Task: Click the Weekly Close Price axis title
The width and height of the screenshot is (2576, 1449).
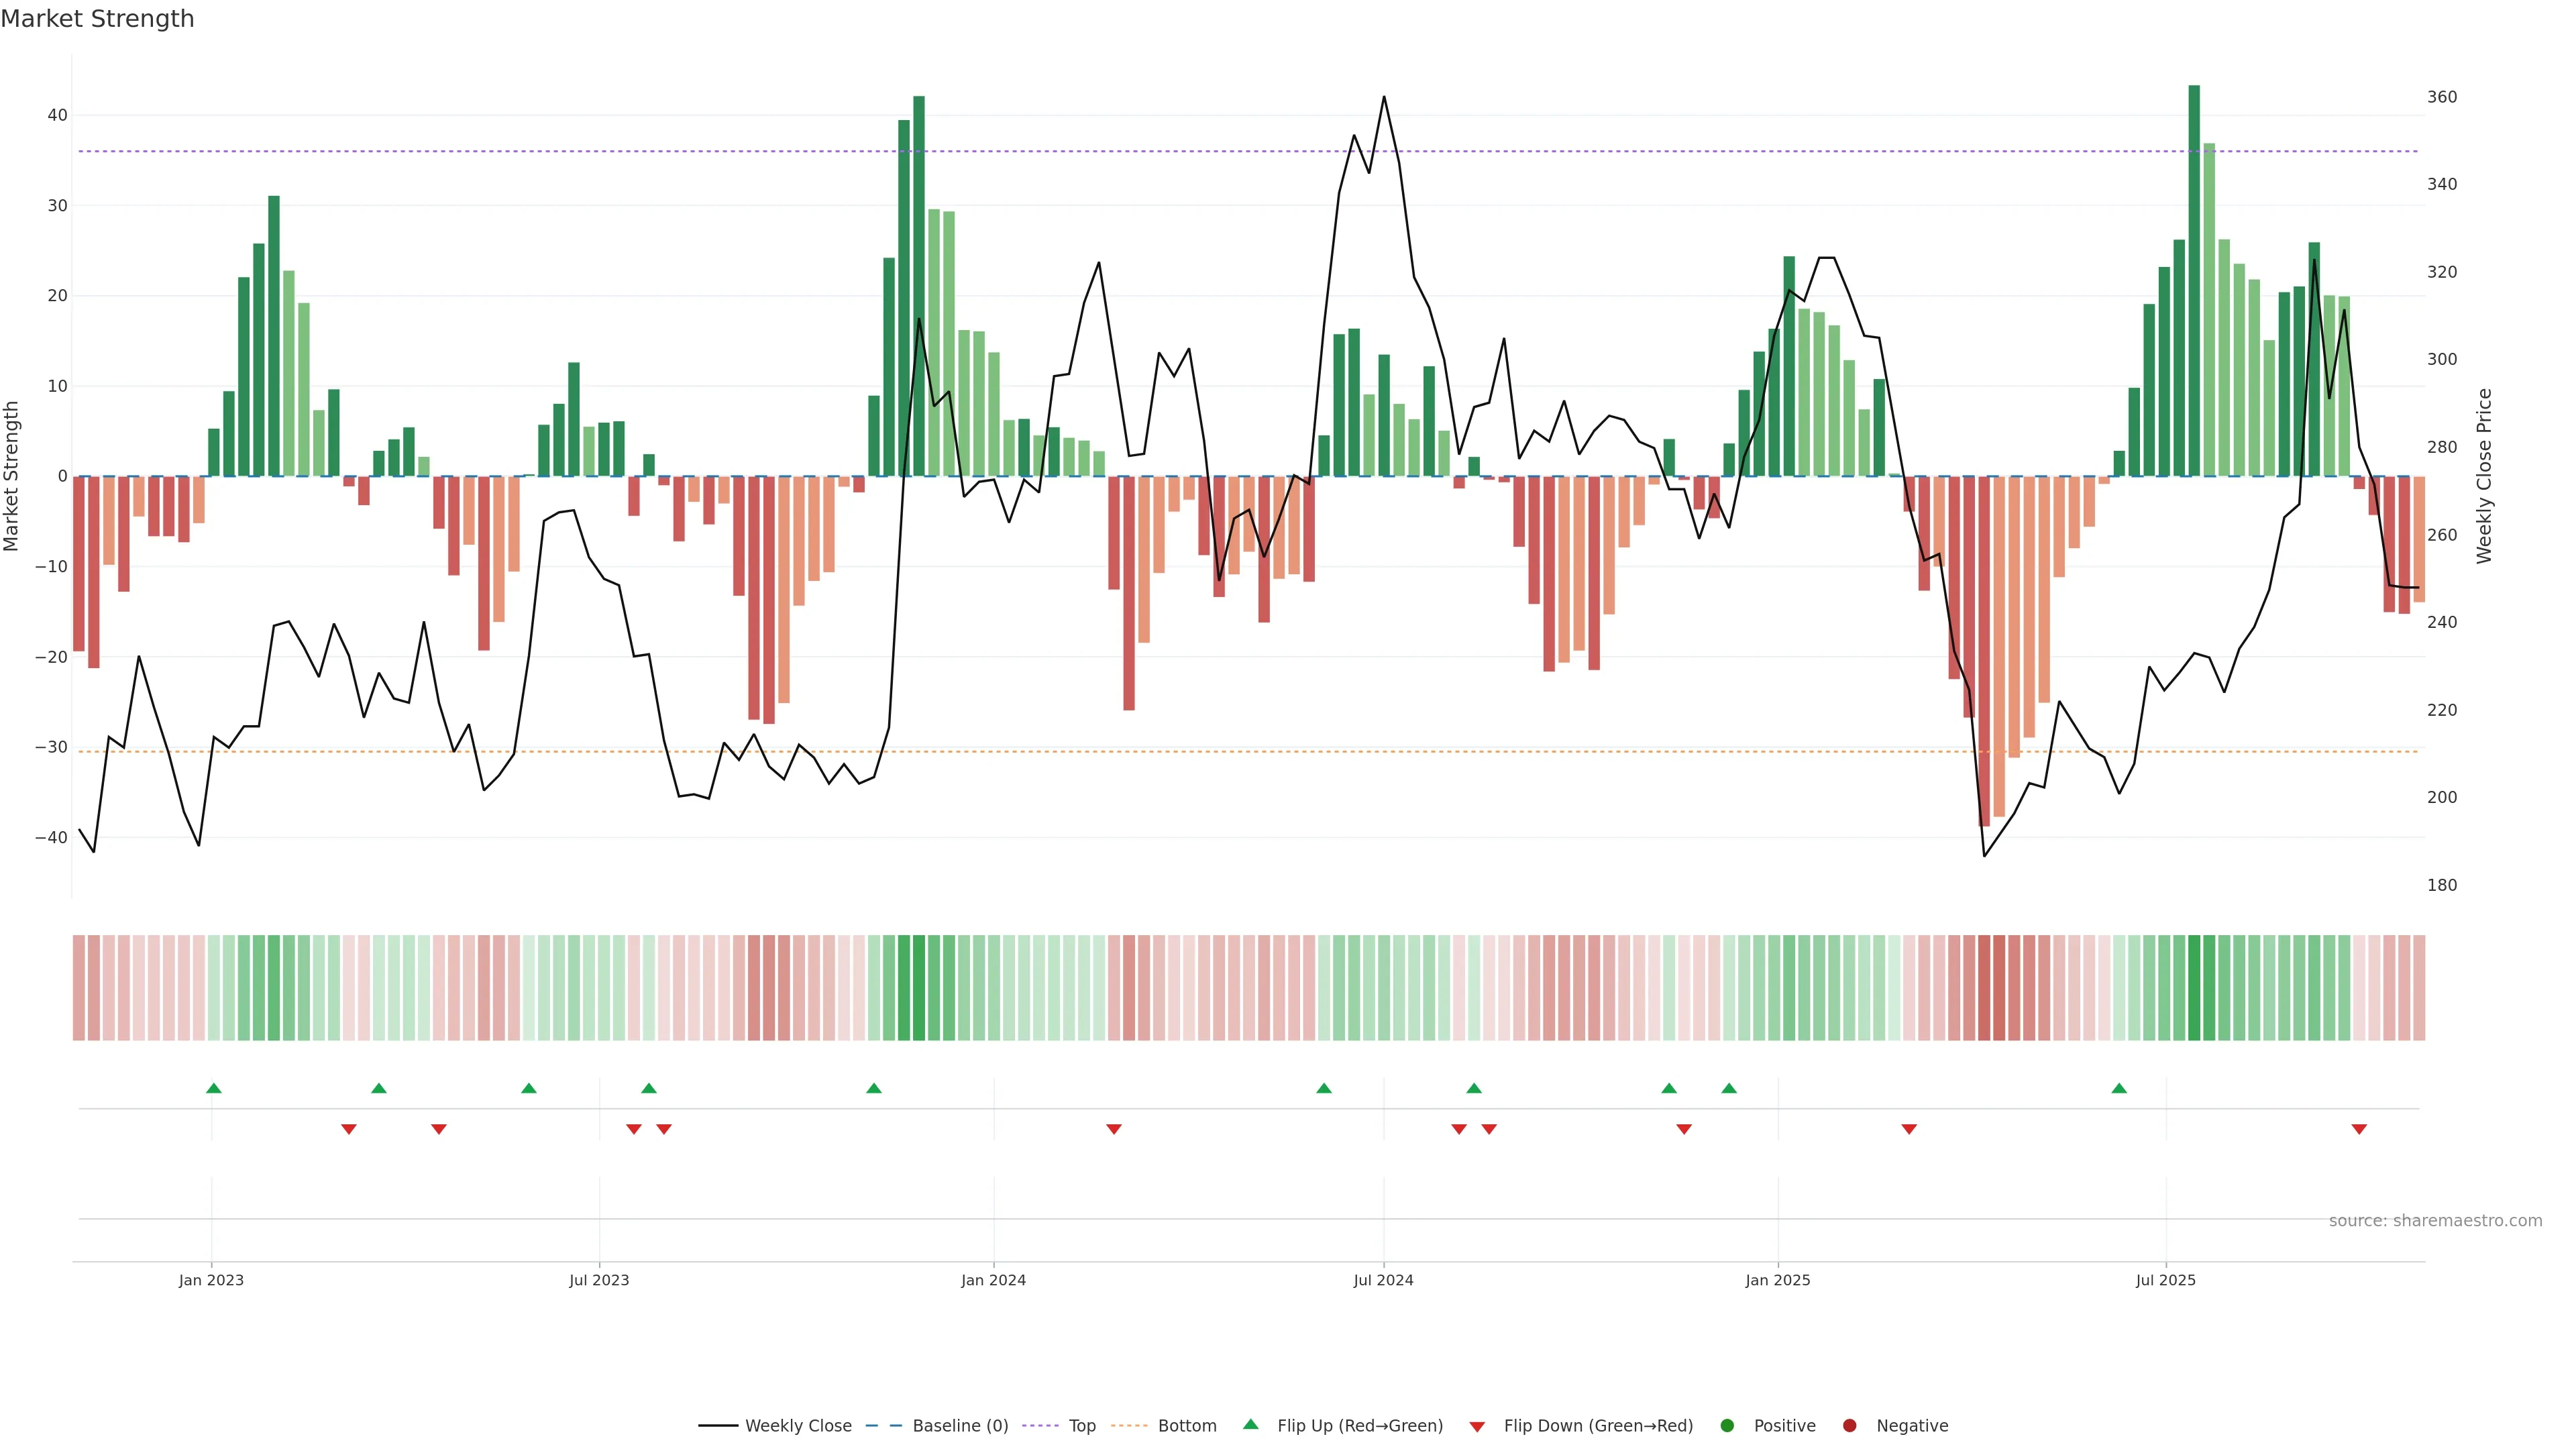Action: click(x=2485, y=476)
